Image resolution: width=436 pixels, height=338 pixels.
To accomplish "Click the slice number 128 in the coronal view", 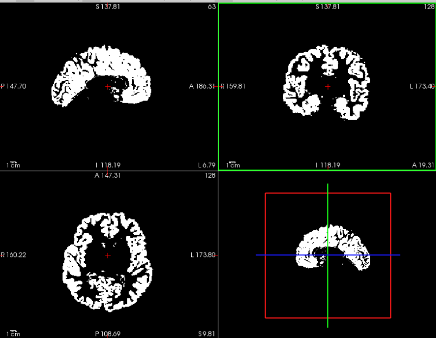I will 428,7.
